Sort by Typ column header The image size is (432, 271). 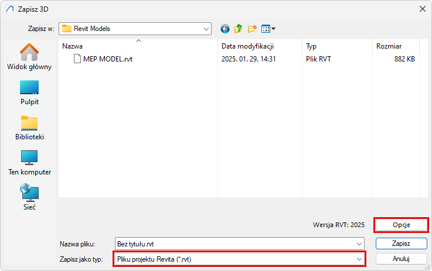pos(336,46)
